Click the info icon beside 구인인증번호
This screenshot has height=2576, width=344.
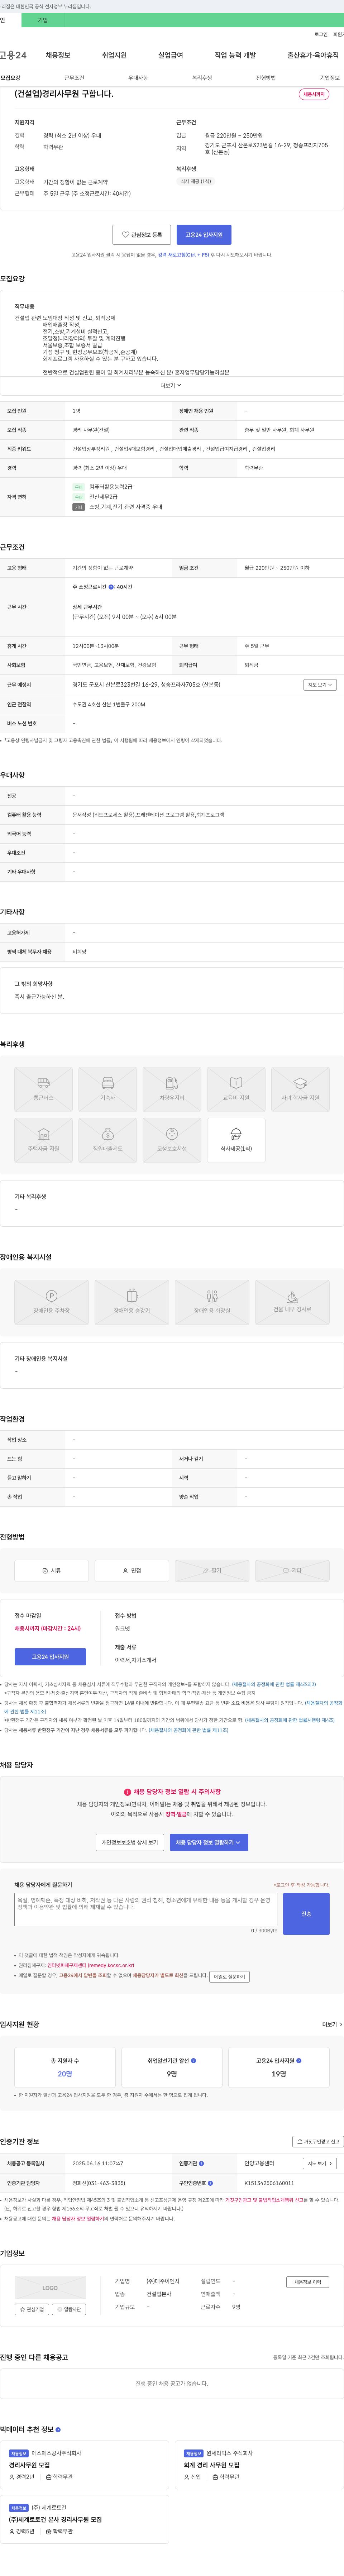point(210,2182)
